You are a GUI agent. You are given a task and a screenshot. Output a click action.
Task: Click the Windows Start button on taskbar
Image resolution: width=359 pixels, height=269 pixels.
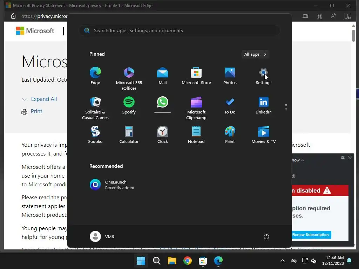pyautogui.click(x=141, y=261)
